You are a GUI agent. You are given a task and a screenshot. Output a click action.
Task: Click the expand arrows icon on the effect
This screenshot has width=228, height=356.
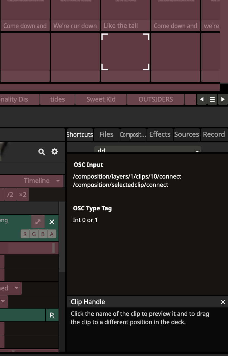pyautogui.click(x=38, y=222)
